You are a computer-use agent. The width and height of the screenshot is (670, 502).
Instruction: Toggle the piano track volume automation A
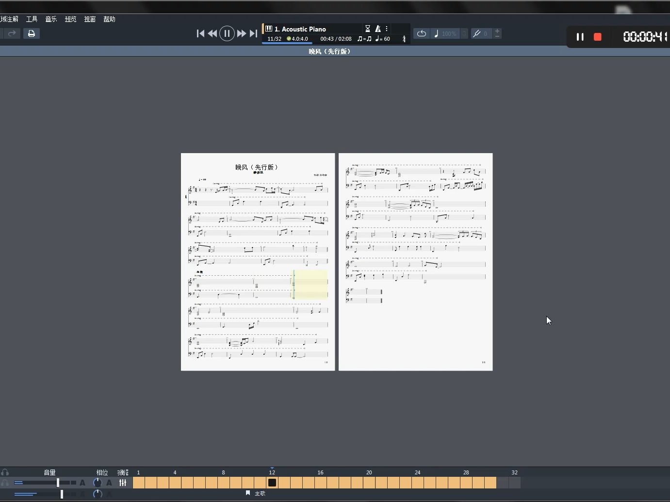pos(82,483)
